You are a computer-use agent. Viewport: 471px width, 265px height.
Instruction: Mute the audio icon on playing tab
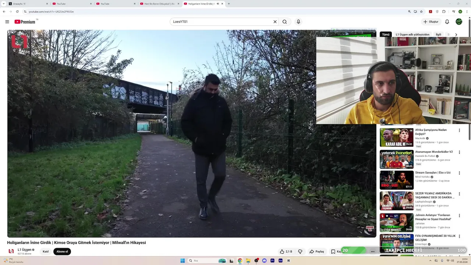coord(218,4)
